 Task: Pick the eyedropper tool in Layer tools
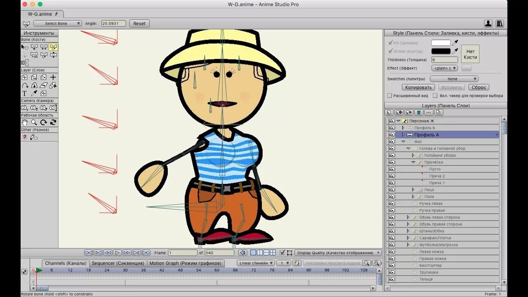click(34, 93)
